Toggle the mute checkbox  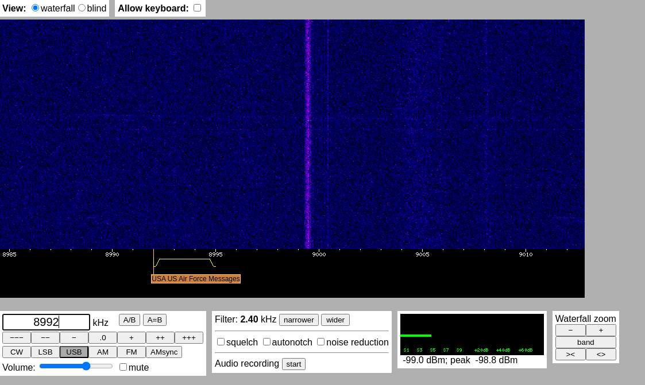[123, 367]
